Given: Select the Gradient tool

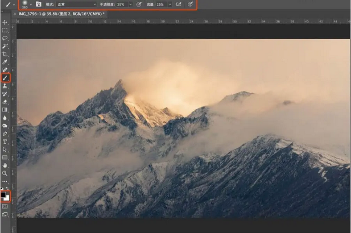Looking at the screenshot, I should pos(5,110).
